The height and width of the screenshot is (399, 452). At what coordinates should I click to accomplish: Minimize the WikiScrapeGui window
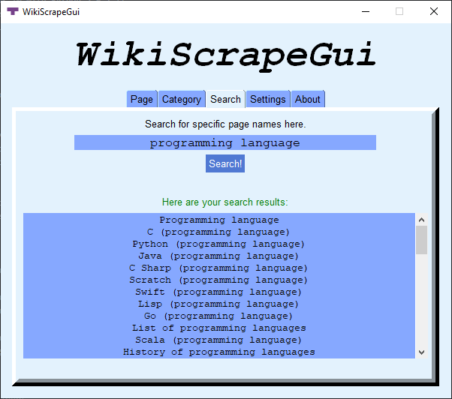click(x=366, y=11)
